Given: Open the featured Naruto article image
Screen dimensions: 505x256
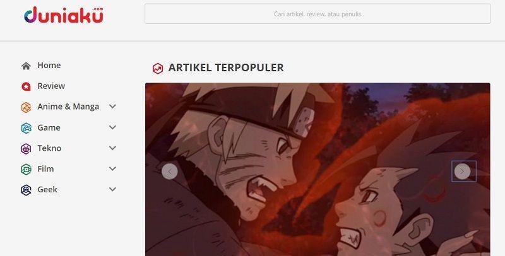Looking at the screenshot, I should coord(318,170).
